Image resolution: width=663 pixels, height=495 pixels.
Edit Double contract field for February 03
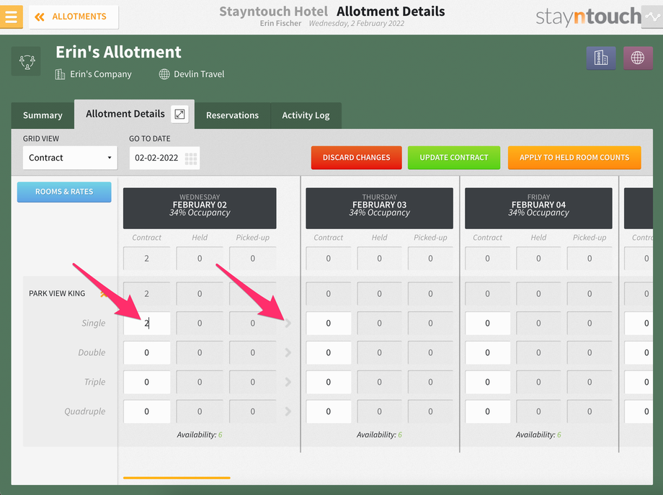pos(329,352)
